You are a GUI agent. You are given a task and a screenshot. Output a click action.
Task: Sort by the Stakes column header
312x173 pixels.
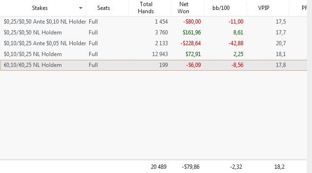pos(40,8)
